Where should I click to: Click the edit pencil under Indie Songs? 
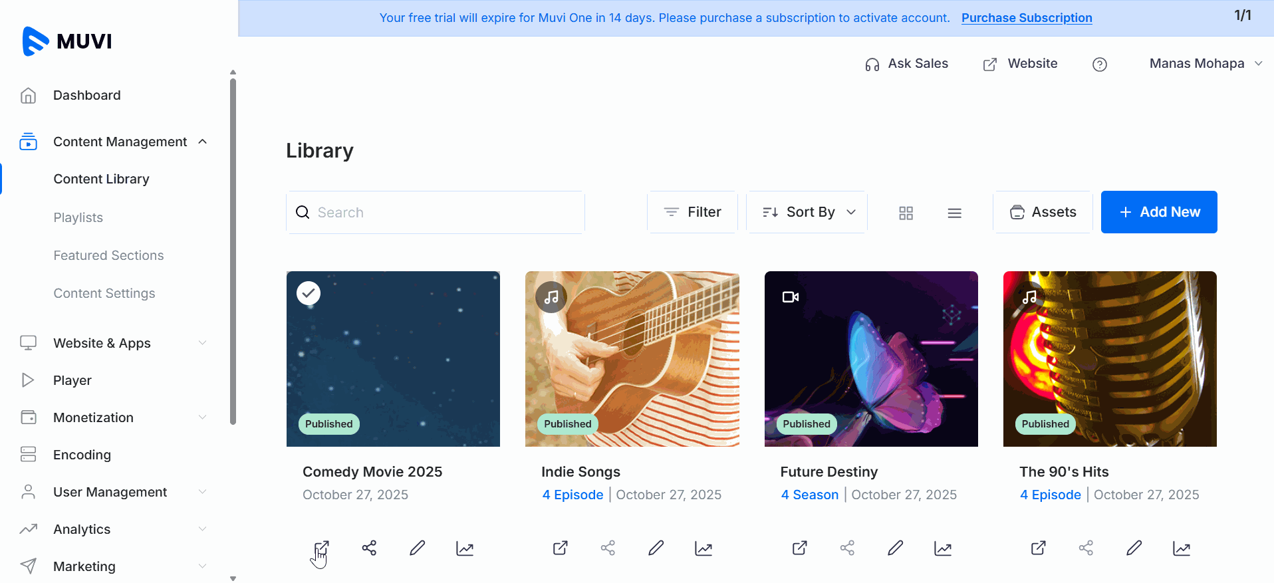[x=656, y=548]
